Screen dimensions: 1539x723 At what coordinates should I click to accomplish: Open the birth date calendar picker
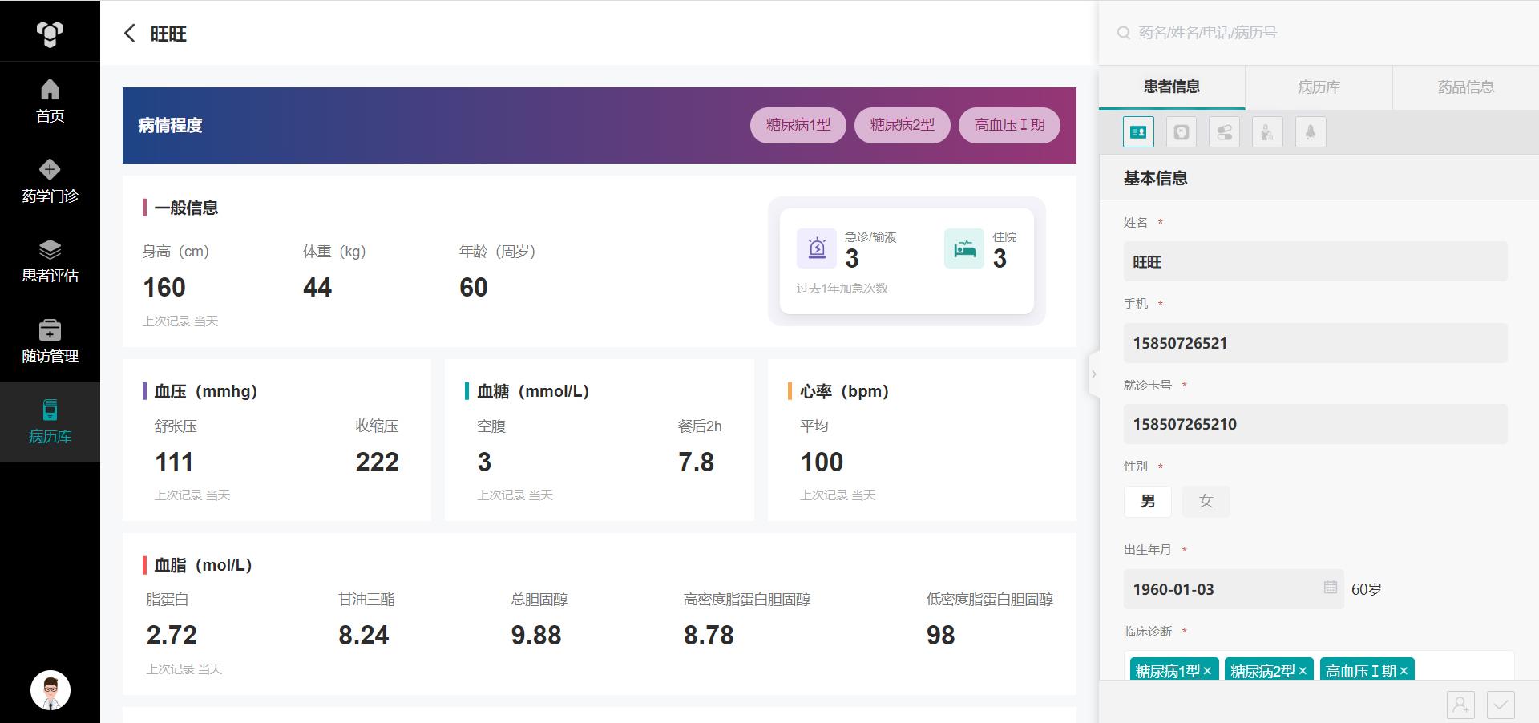(1330, 588)
